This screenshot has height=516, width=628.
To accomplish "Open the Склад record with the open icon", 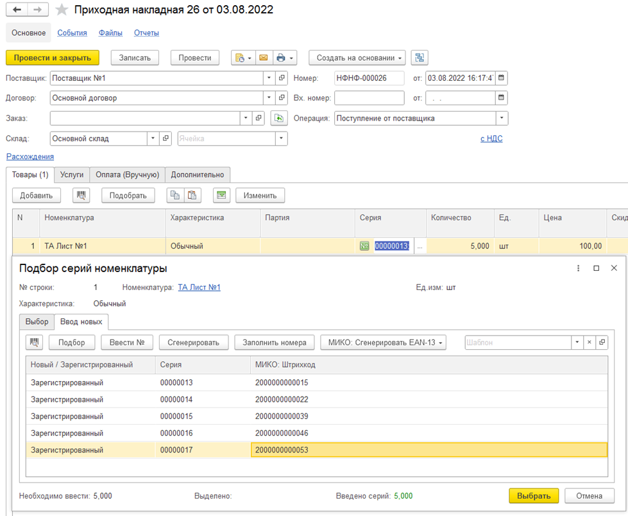I will click(x=165, y=138).
